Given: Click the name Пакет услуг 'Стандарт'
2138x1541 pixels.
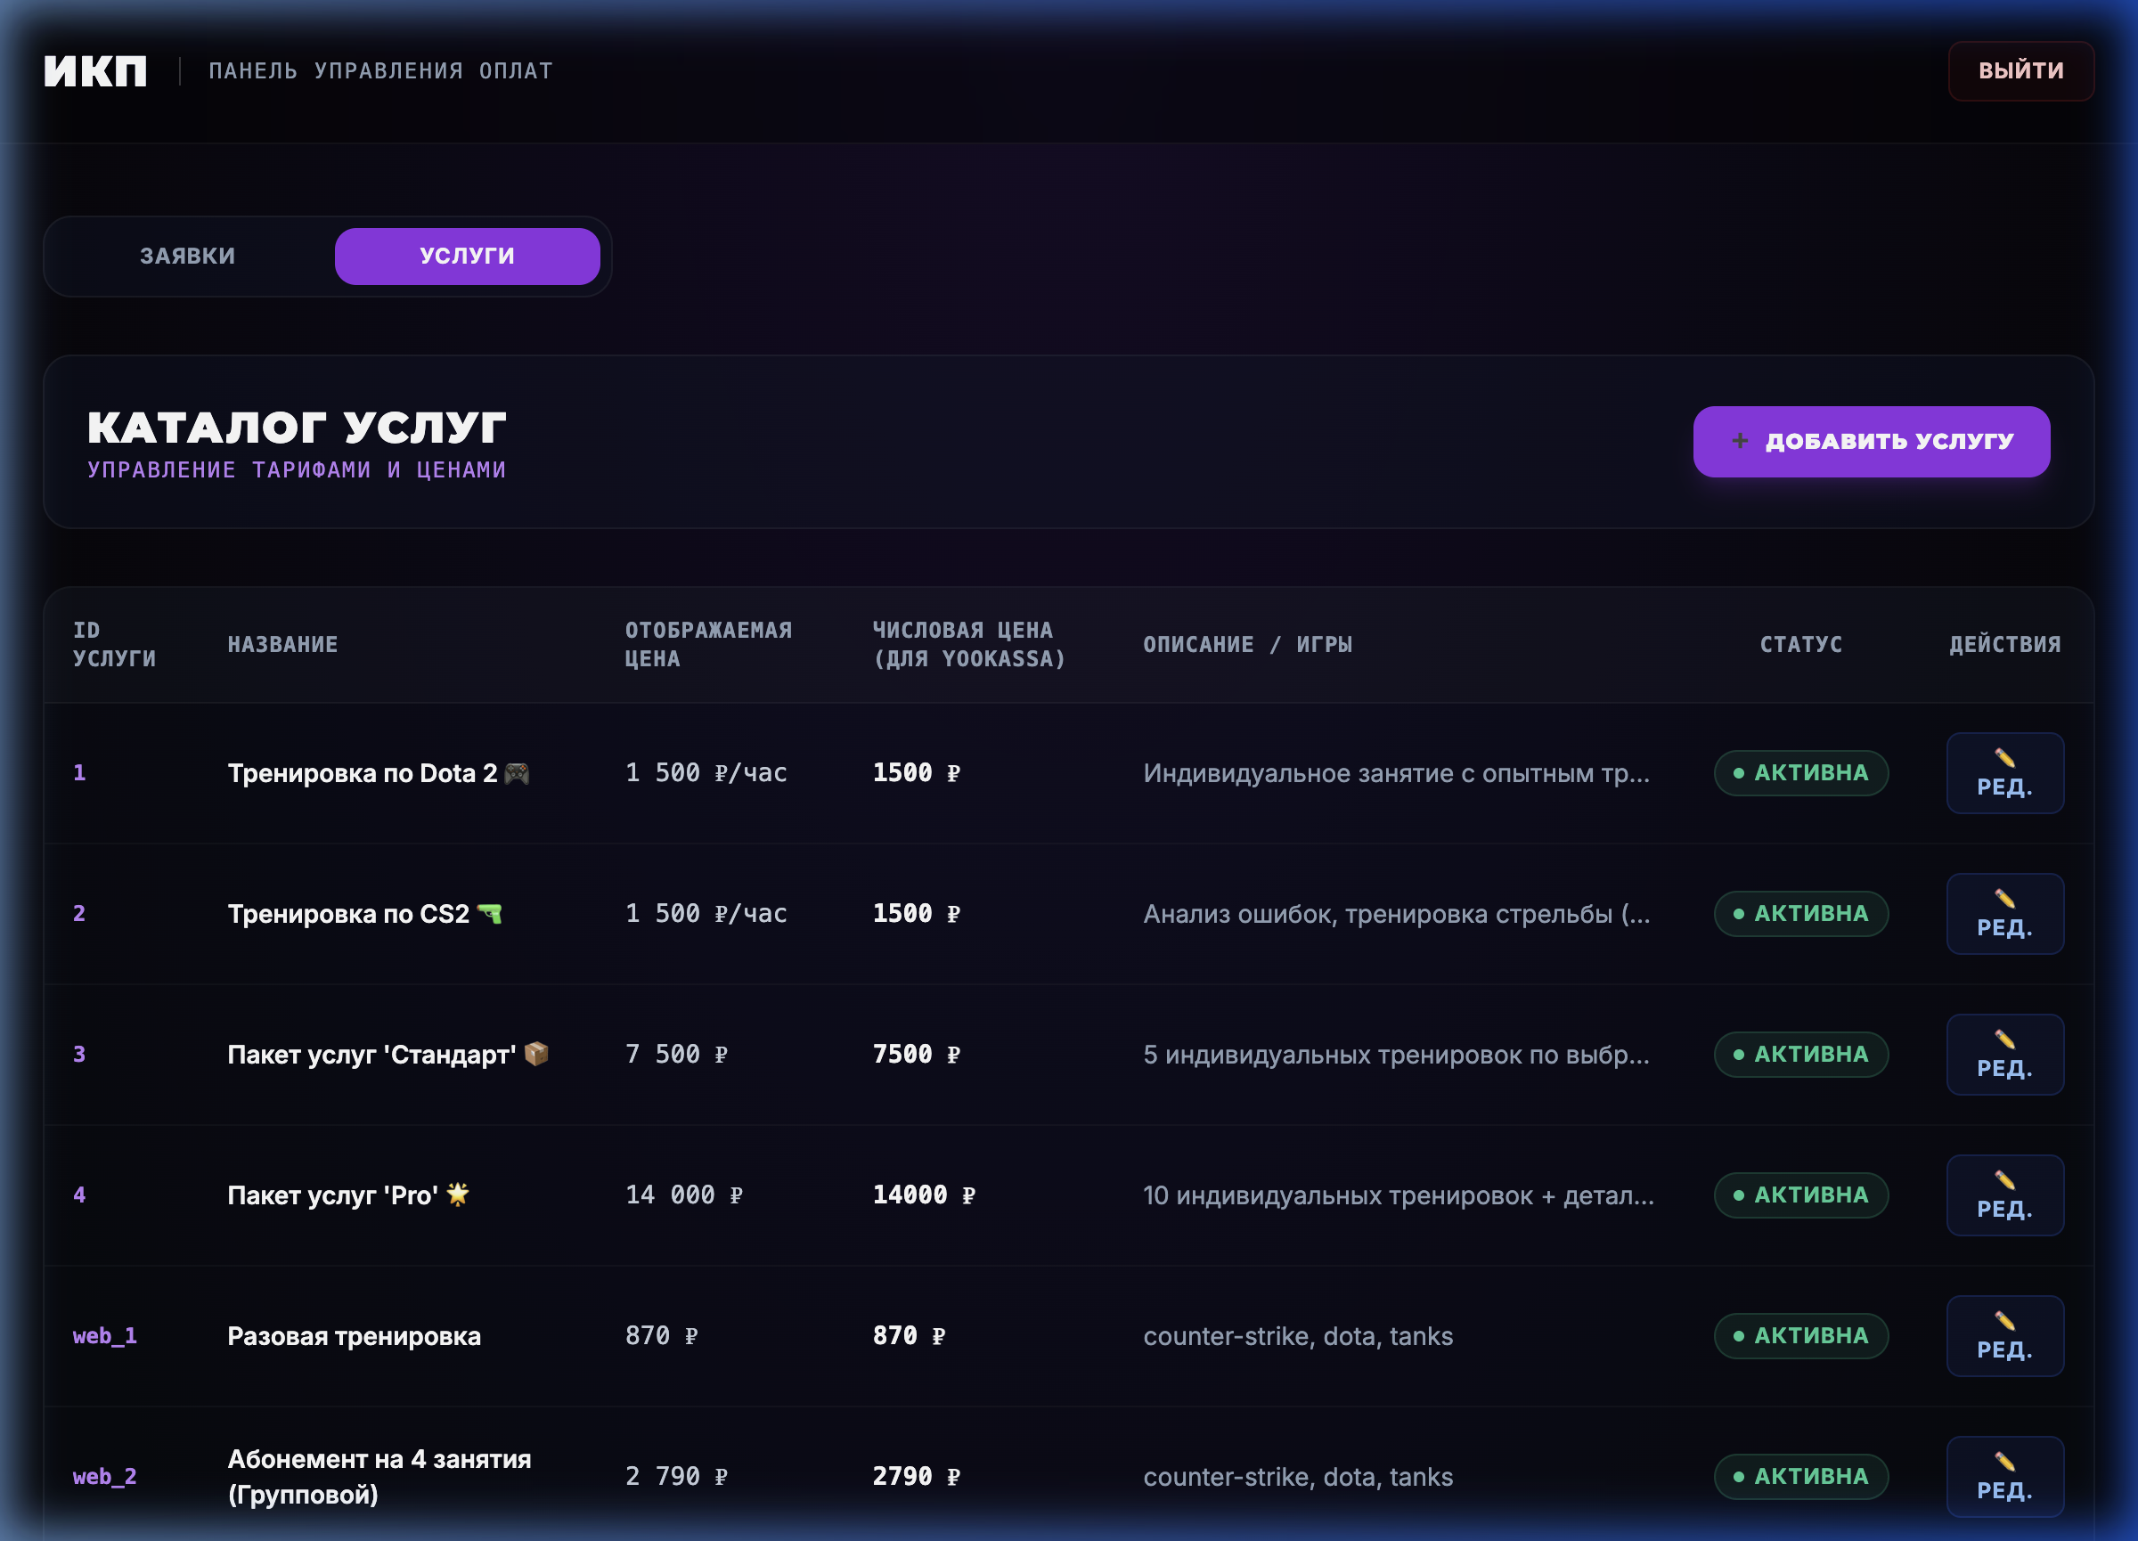Looking at the screenshot, I should 372,1054.
